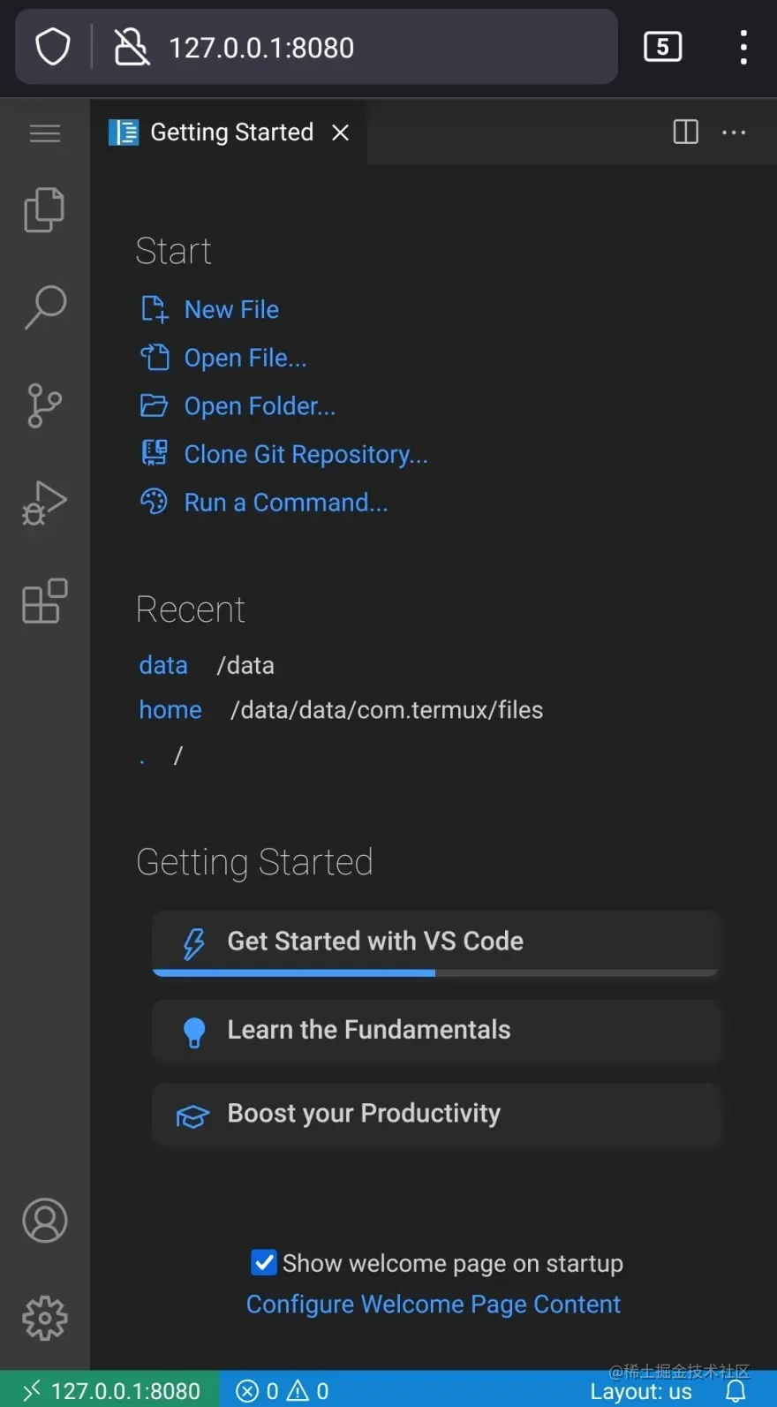Open Get Started with VS Code walkthrough
Viewport: 777px width, 1407px height.
[x=435, y=943]
